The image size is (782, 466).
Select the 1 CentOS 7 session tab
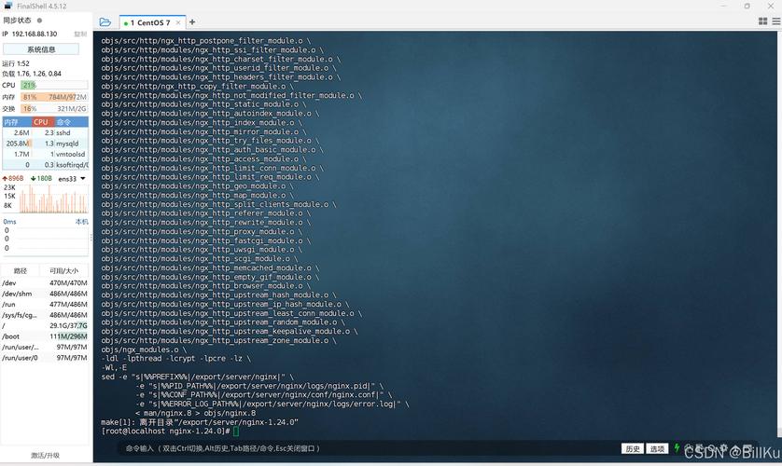tap(149, 22)
